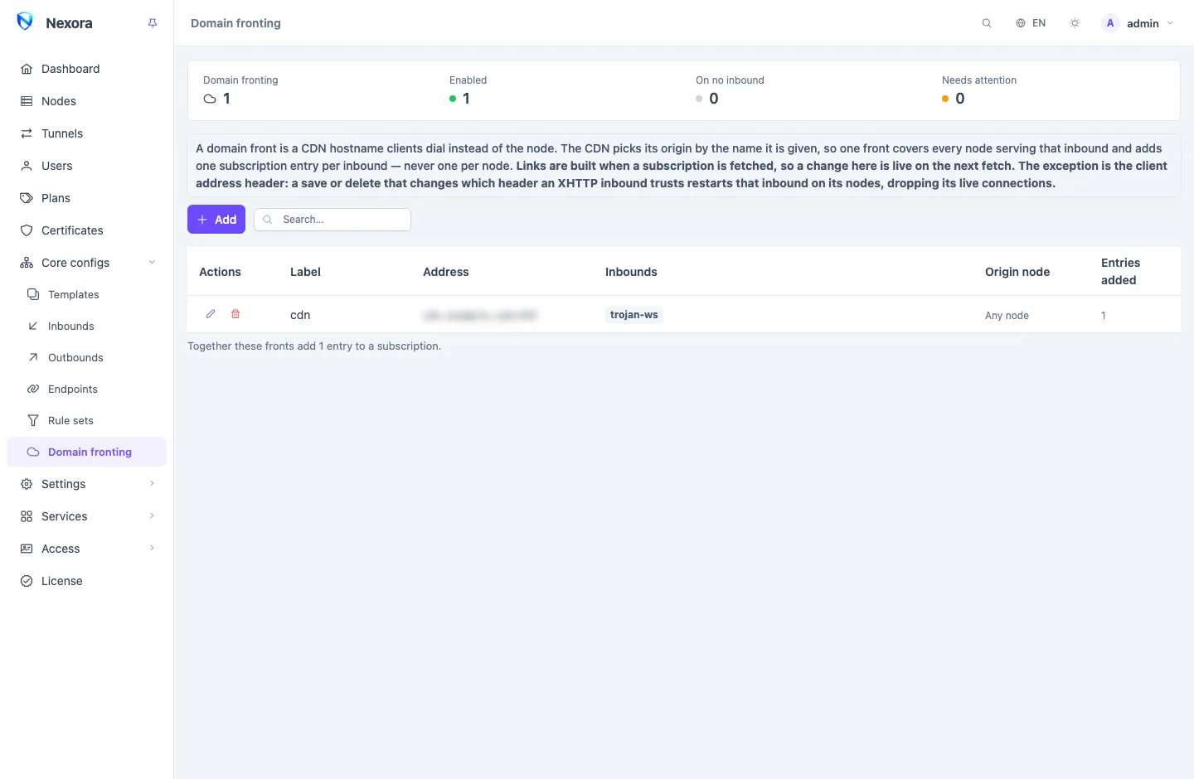Expand the Settings section

(x=86, y=484)
